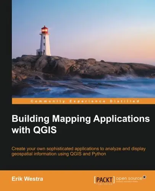The height and width of the screenshot is (191, 155).
Task: Click the PACKT publisher logo
Action: point(104,180)
